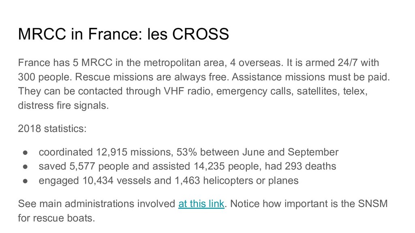Select the '2018 statistics:' heading line
This screenshot has height=233, width=415.
pos(52,129)
